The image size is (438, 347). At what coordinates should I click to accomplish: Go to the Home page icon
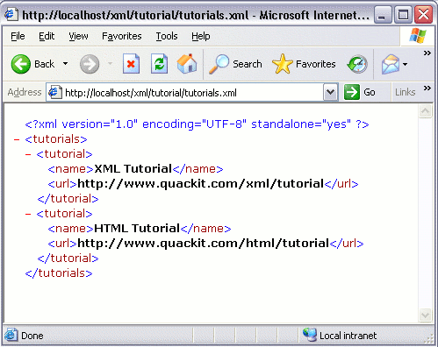pyautogui.click(x=187, y=63)
